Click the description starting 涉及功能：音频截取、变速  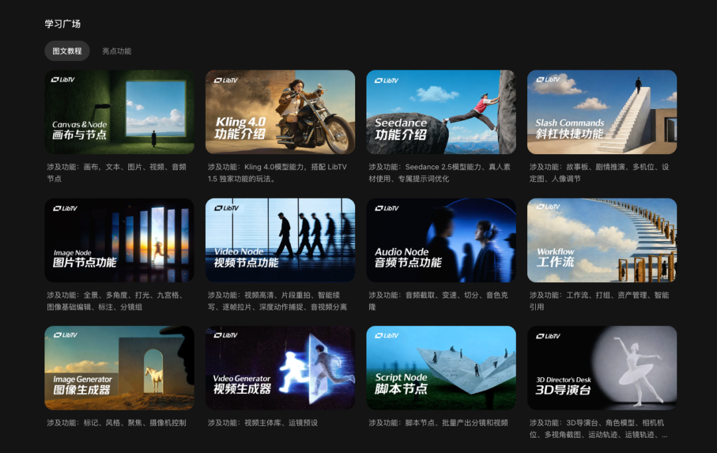[438, 301]
